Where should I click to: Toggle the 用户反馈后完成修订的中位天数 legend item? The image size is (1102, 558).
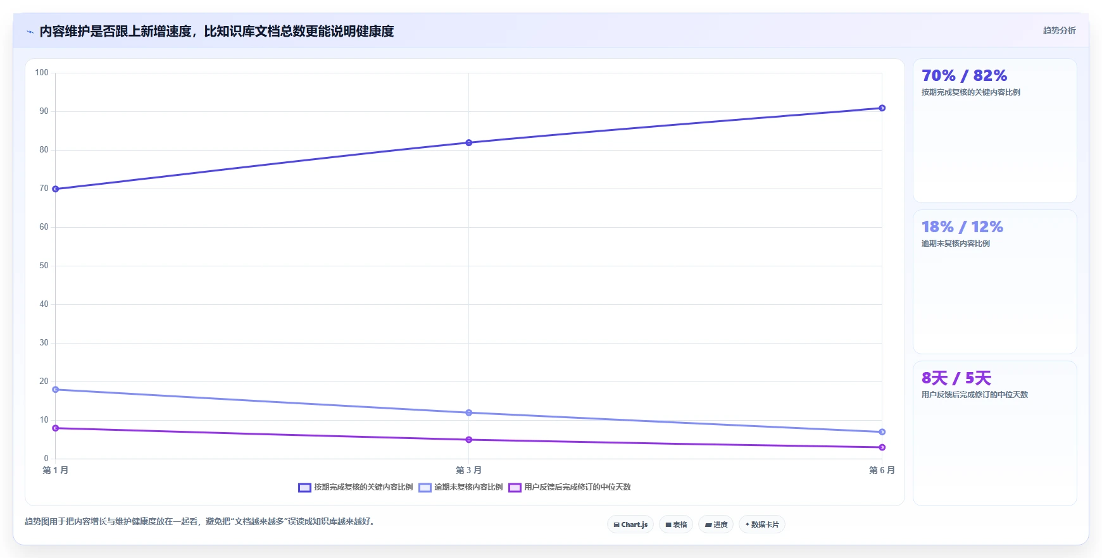click(x=570, y=487)
